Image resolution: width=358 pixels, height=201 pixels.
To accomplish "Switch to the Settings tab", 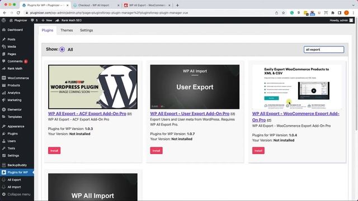I will pos(87,30).
